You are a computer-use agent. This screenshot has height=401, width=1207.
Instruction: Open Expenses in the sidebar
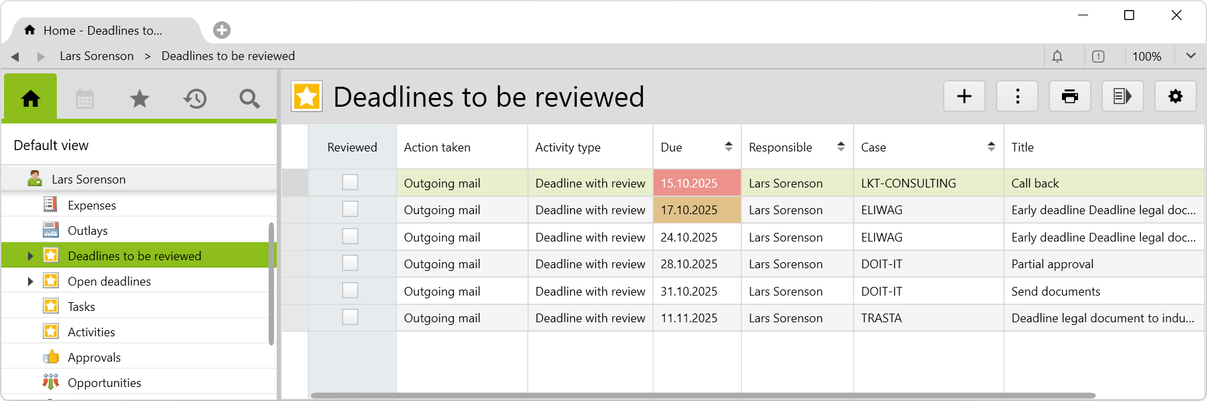(92, 206)
